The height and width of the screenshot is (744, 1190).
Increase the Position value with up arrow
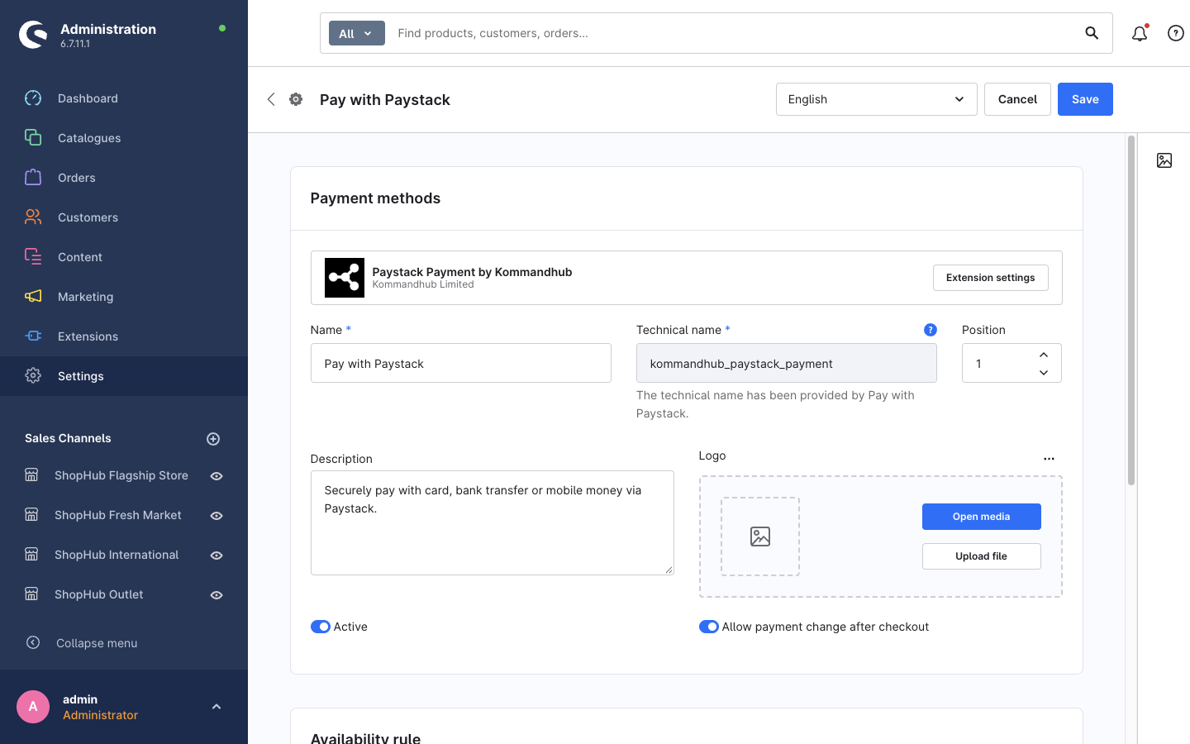click(x=1044, y=355)
